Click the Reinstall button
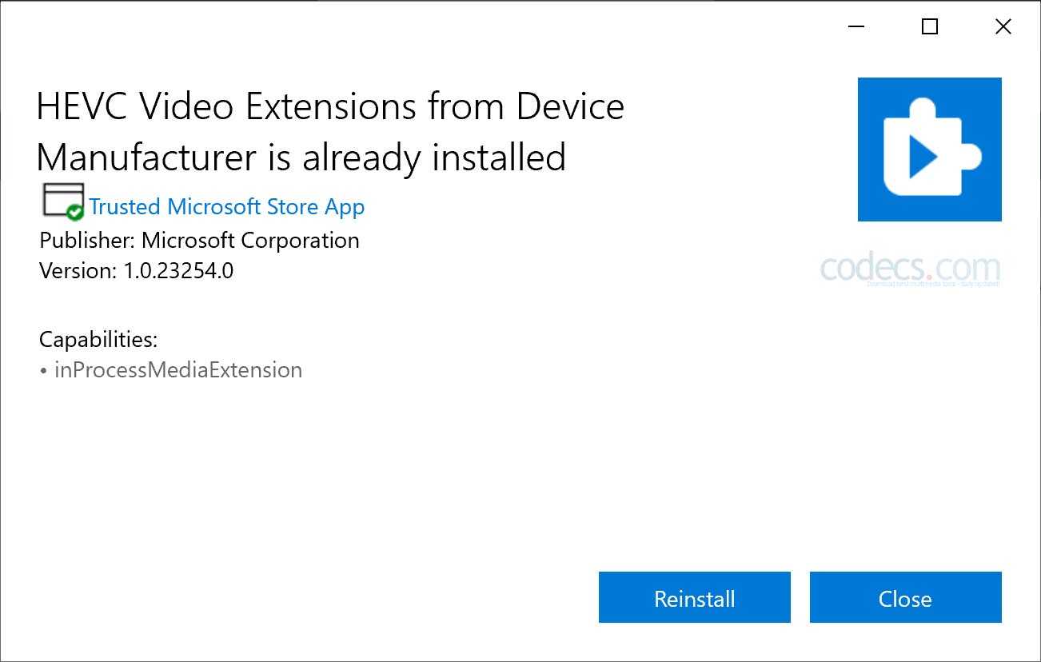This screenshot has width=1041, height=662. [694, 597]
